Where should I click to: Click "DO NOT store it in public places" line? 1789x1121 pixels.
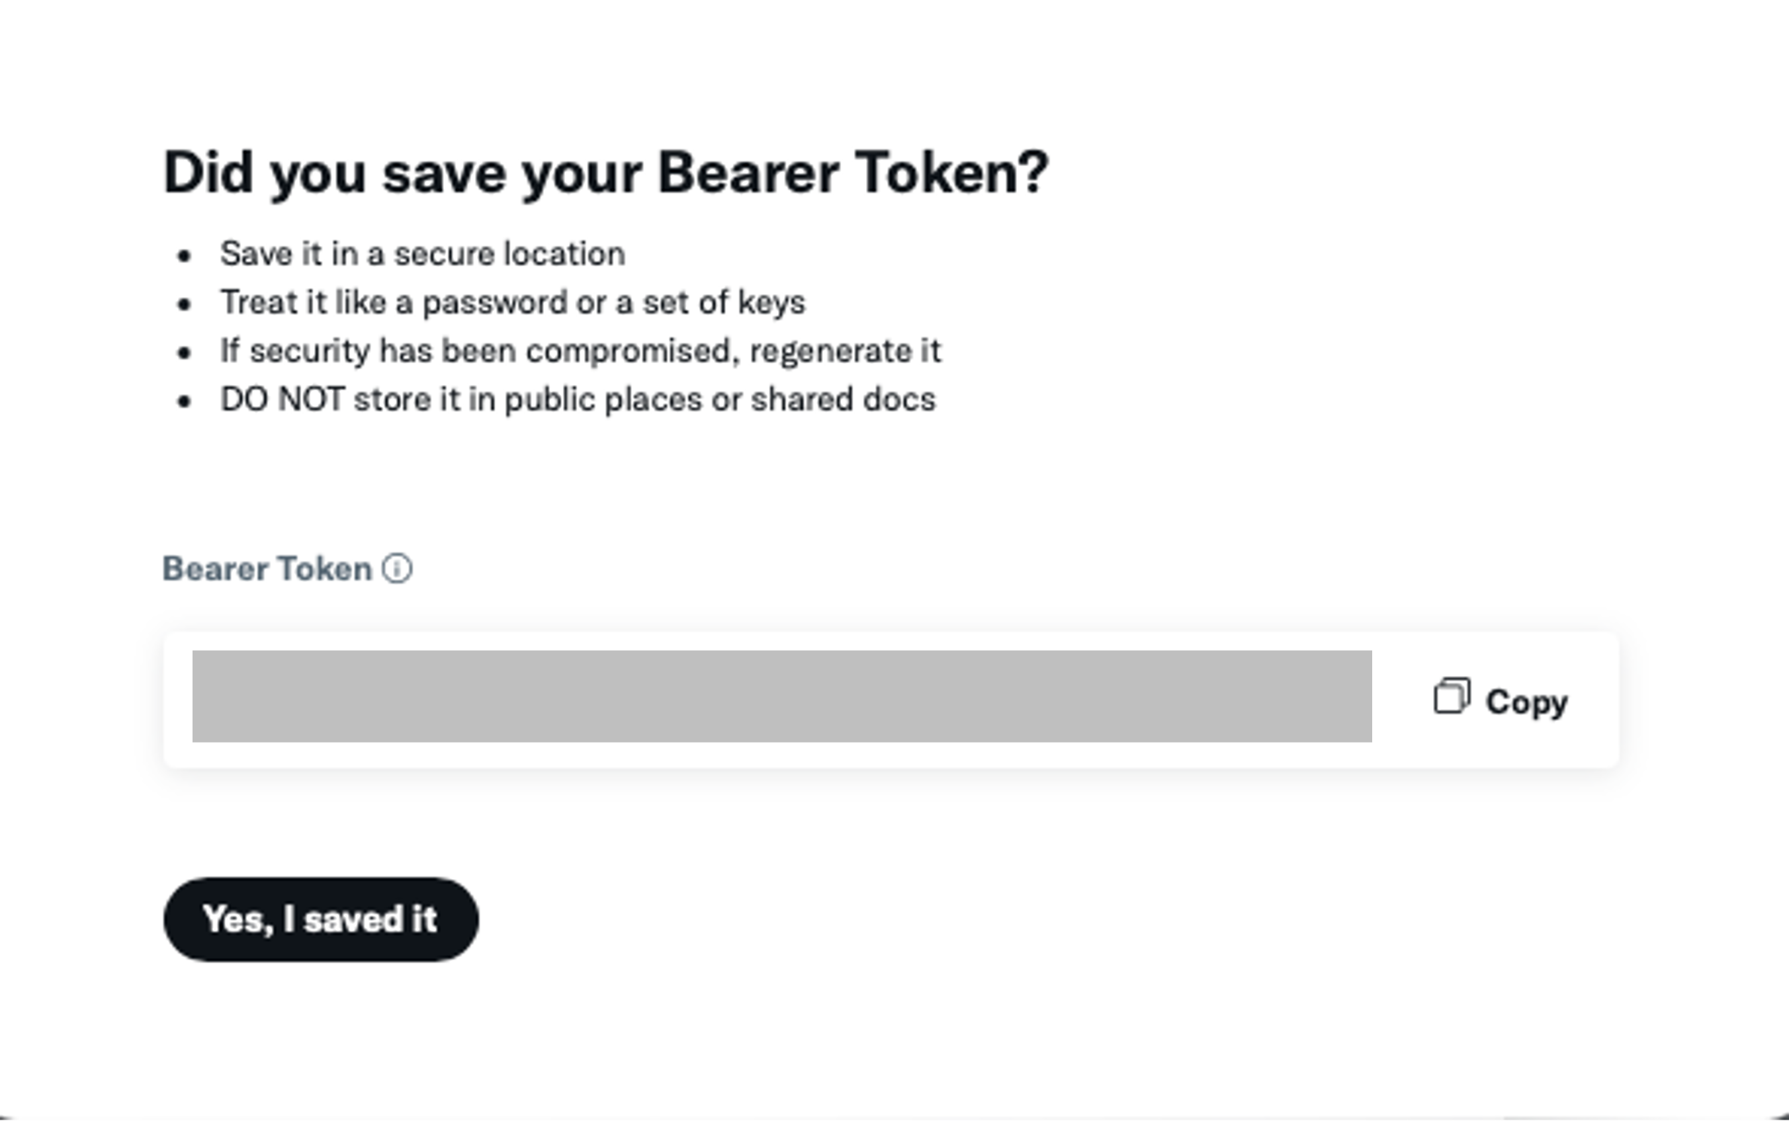click(x=578, y=399)
